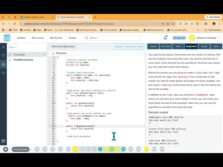223x167 pixels.
Task: Jump to lesson 5.7 bubble
Action: 131,149
